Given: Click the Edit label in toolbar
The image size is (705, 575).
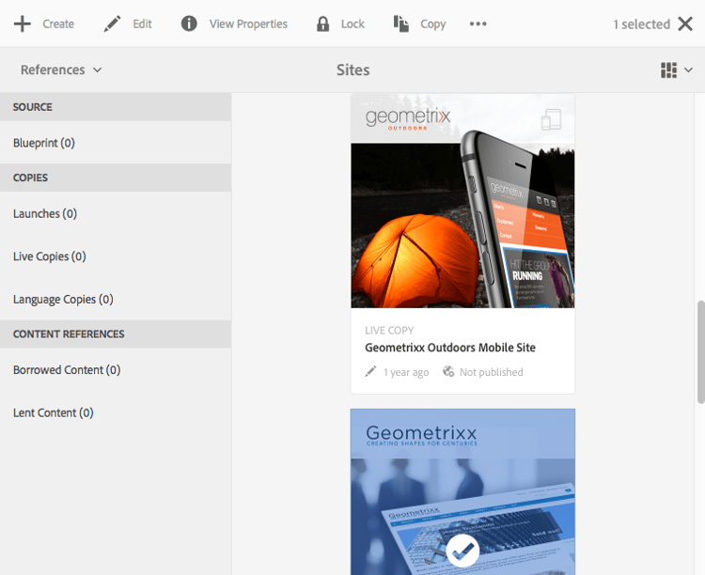Looking at the screenshot, I should point(142,23).
